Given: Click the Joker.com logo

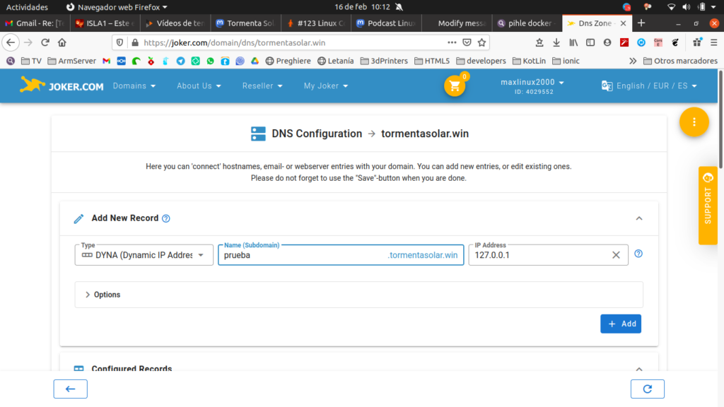Looking at the screenshot, I should (x=62, y=85).
